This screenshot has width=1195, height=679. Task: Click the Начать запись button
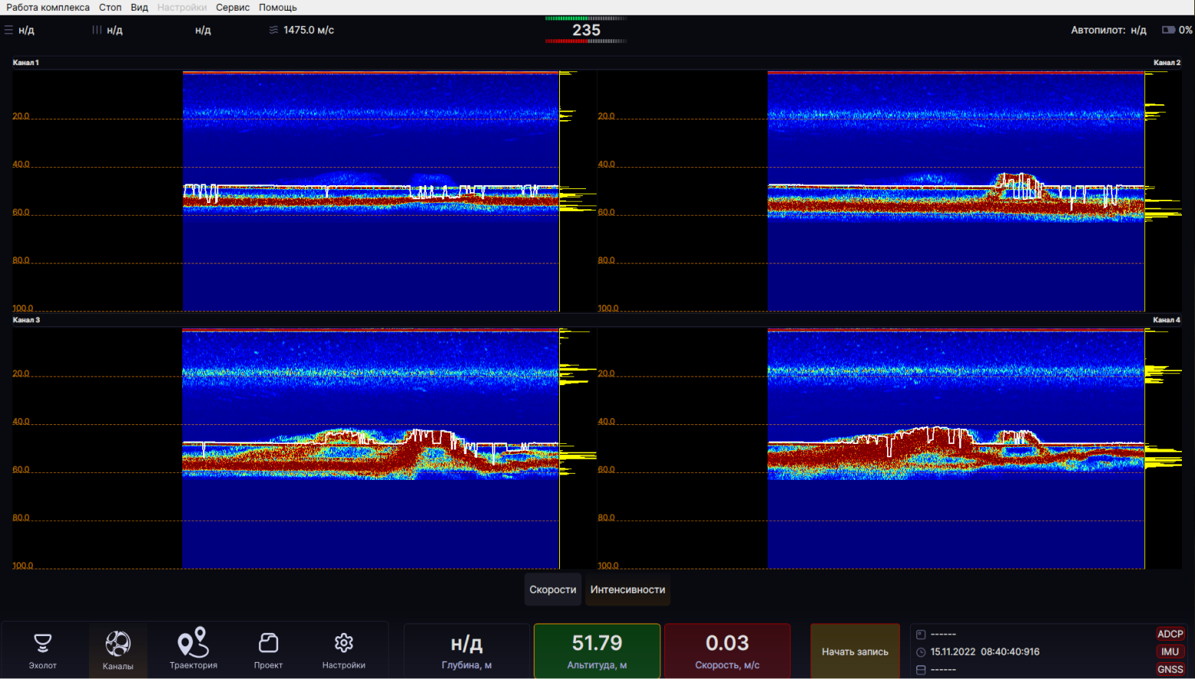point(855,651)
